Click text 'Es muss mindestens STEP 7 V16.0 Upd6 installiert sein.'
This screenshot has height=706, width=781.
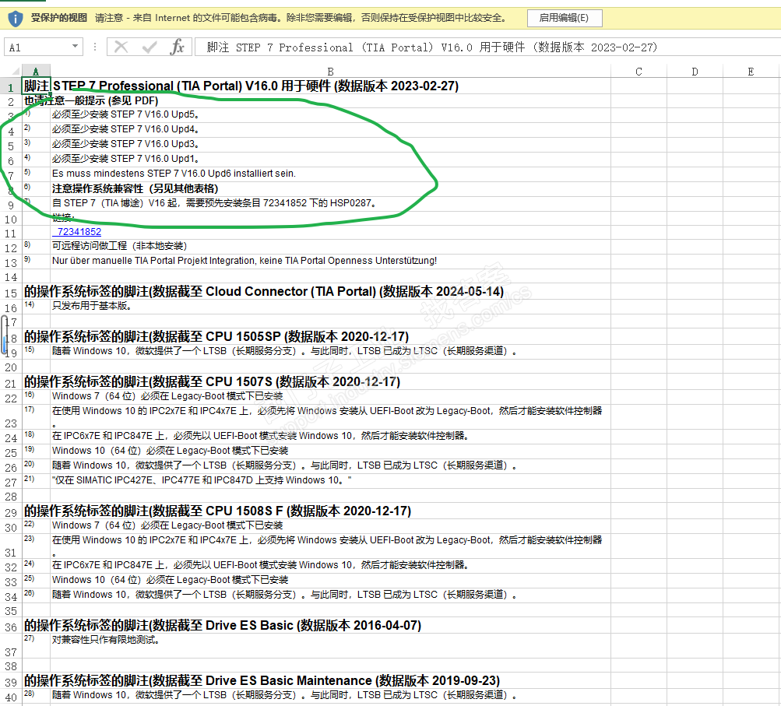(174, 174)
